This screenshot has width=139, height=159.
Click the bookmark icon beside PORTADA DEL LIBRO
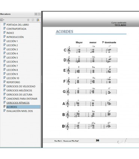5,24
